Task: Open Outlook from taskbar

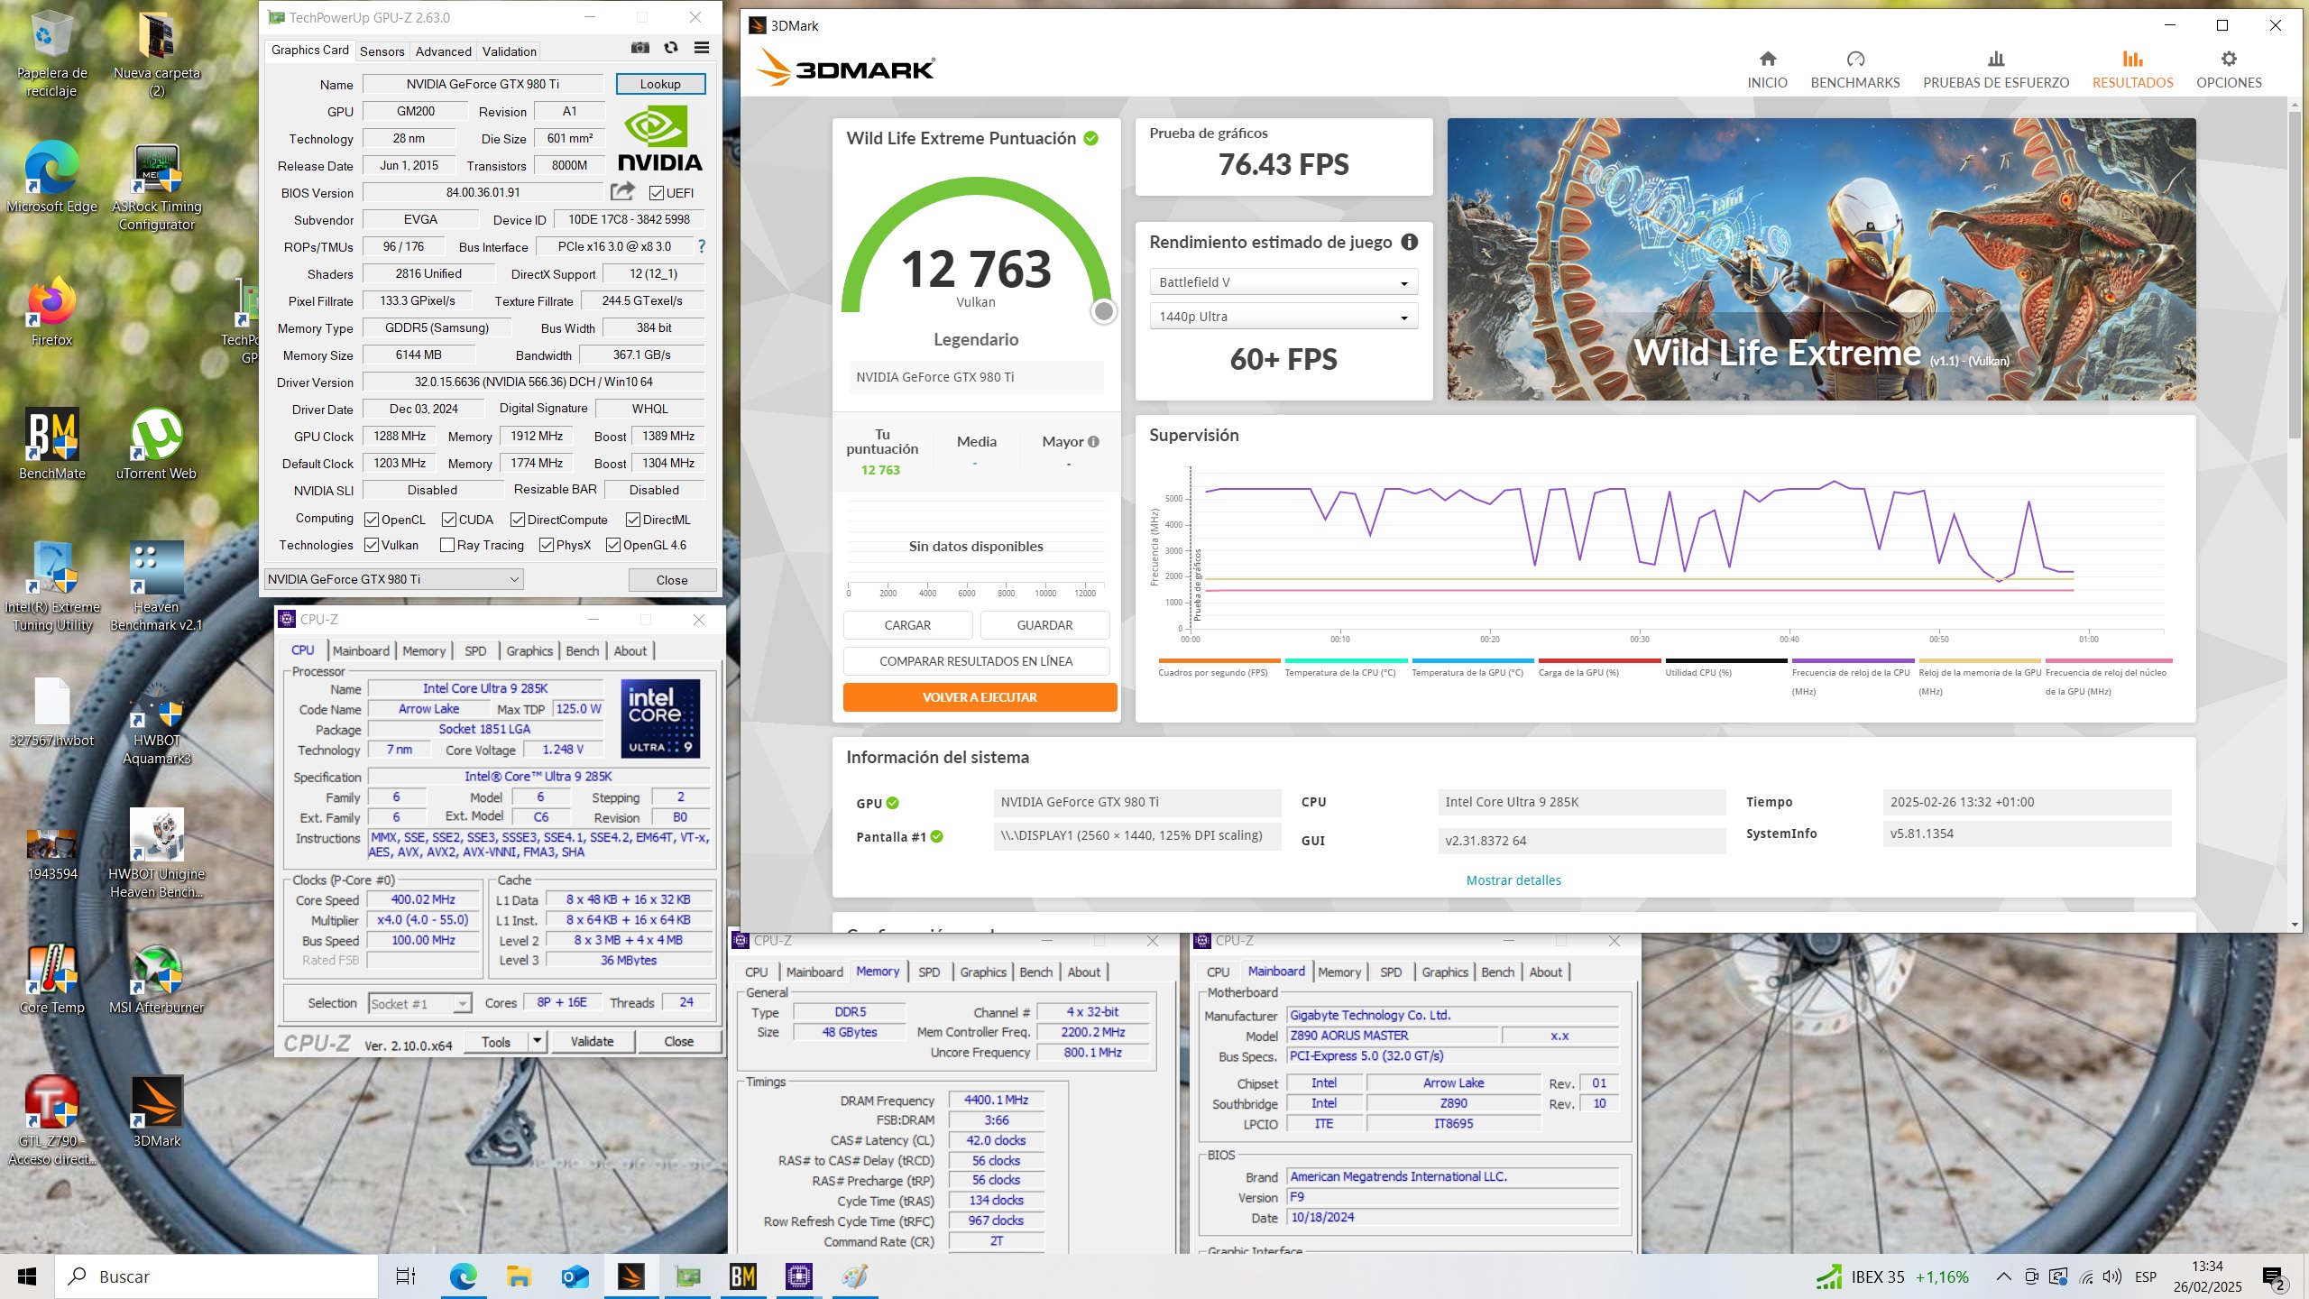Action: click(x=575, y=1276)
